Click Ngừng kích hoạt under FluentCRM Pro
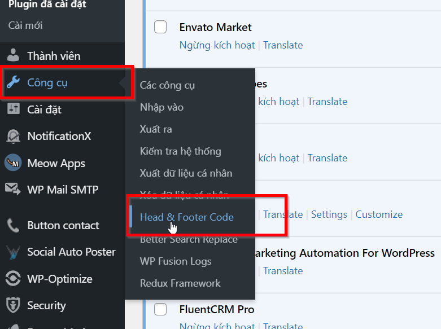The height and width of the screenshot is (329, 441). click(x=217, y=326)
